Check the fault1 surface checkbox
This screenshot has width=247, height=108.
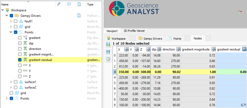[x=16, y=21]
